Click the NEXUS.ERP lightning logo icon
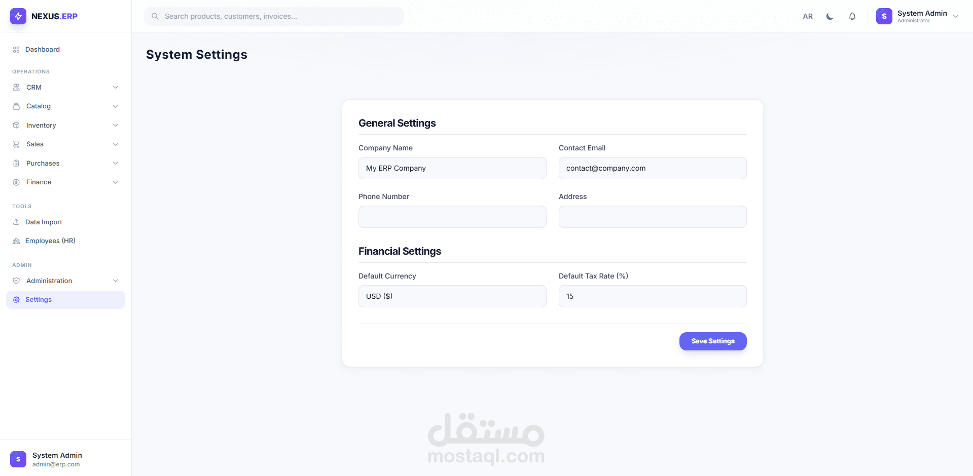 [18, 16]
